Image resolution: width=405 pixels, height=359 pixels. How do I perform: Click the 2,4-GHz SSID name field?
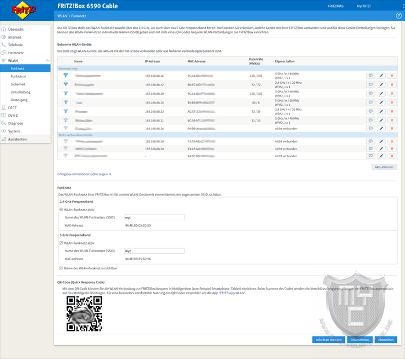(x=153, y=217)
